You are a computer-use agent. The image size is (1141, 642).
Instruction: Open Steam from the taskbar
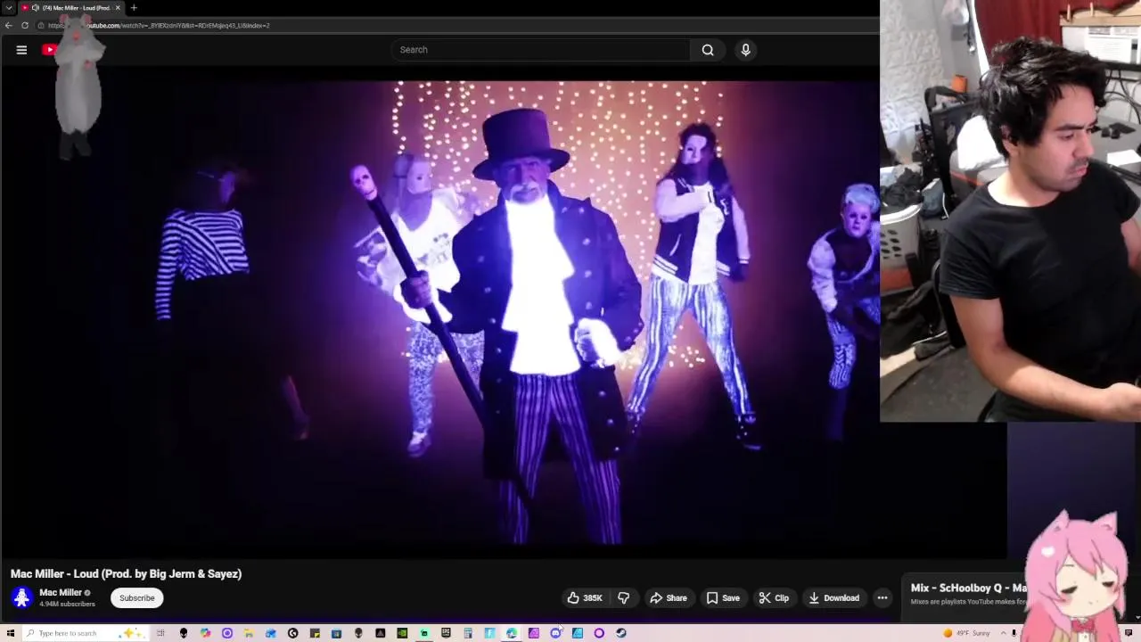click(x=620, y=633)
